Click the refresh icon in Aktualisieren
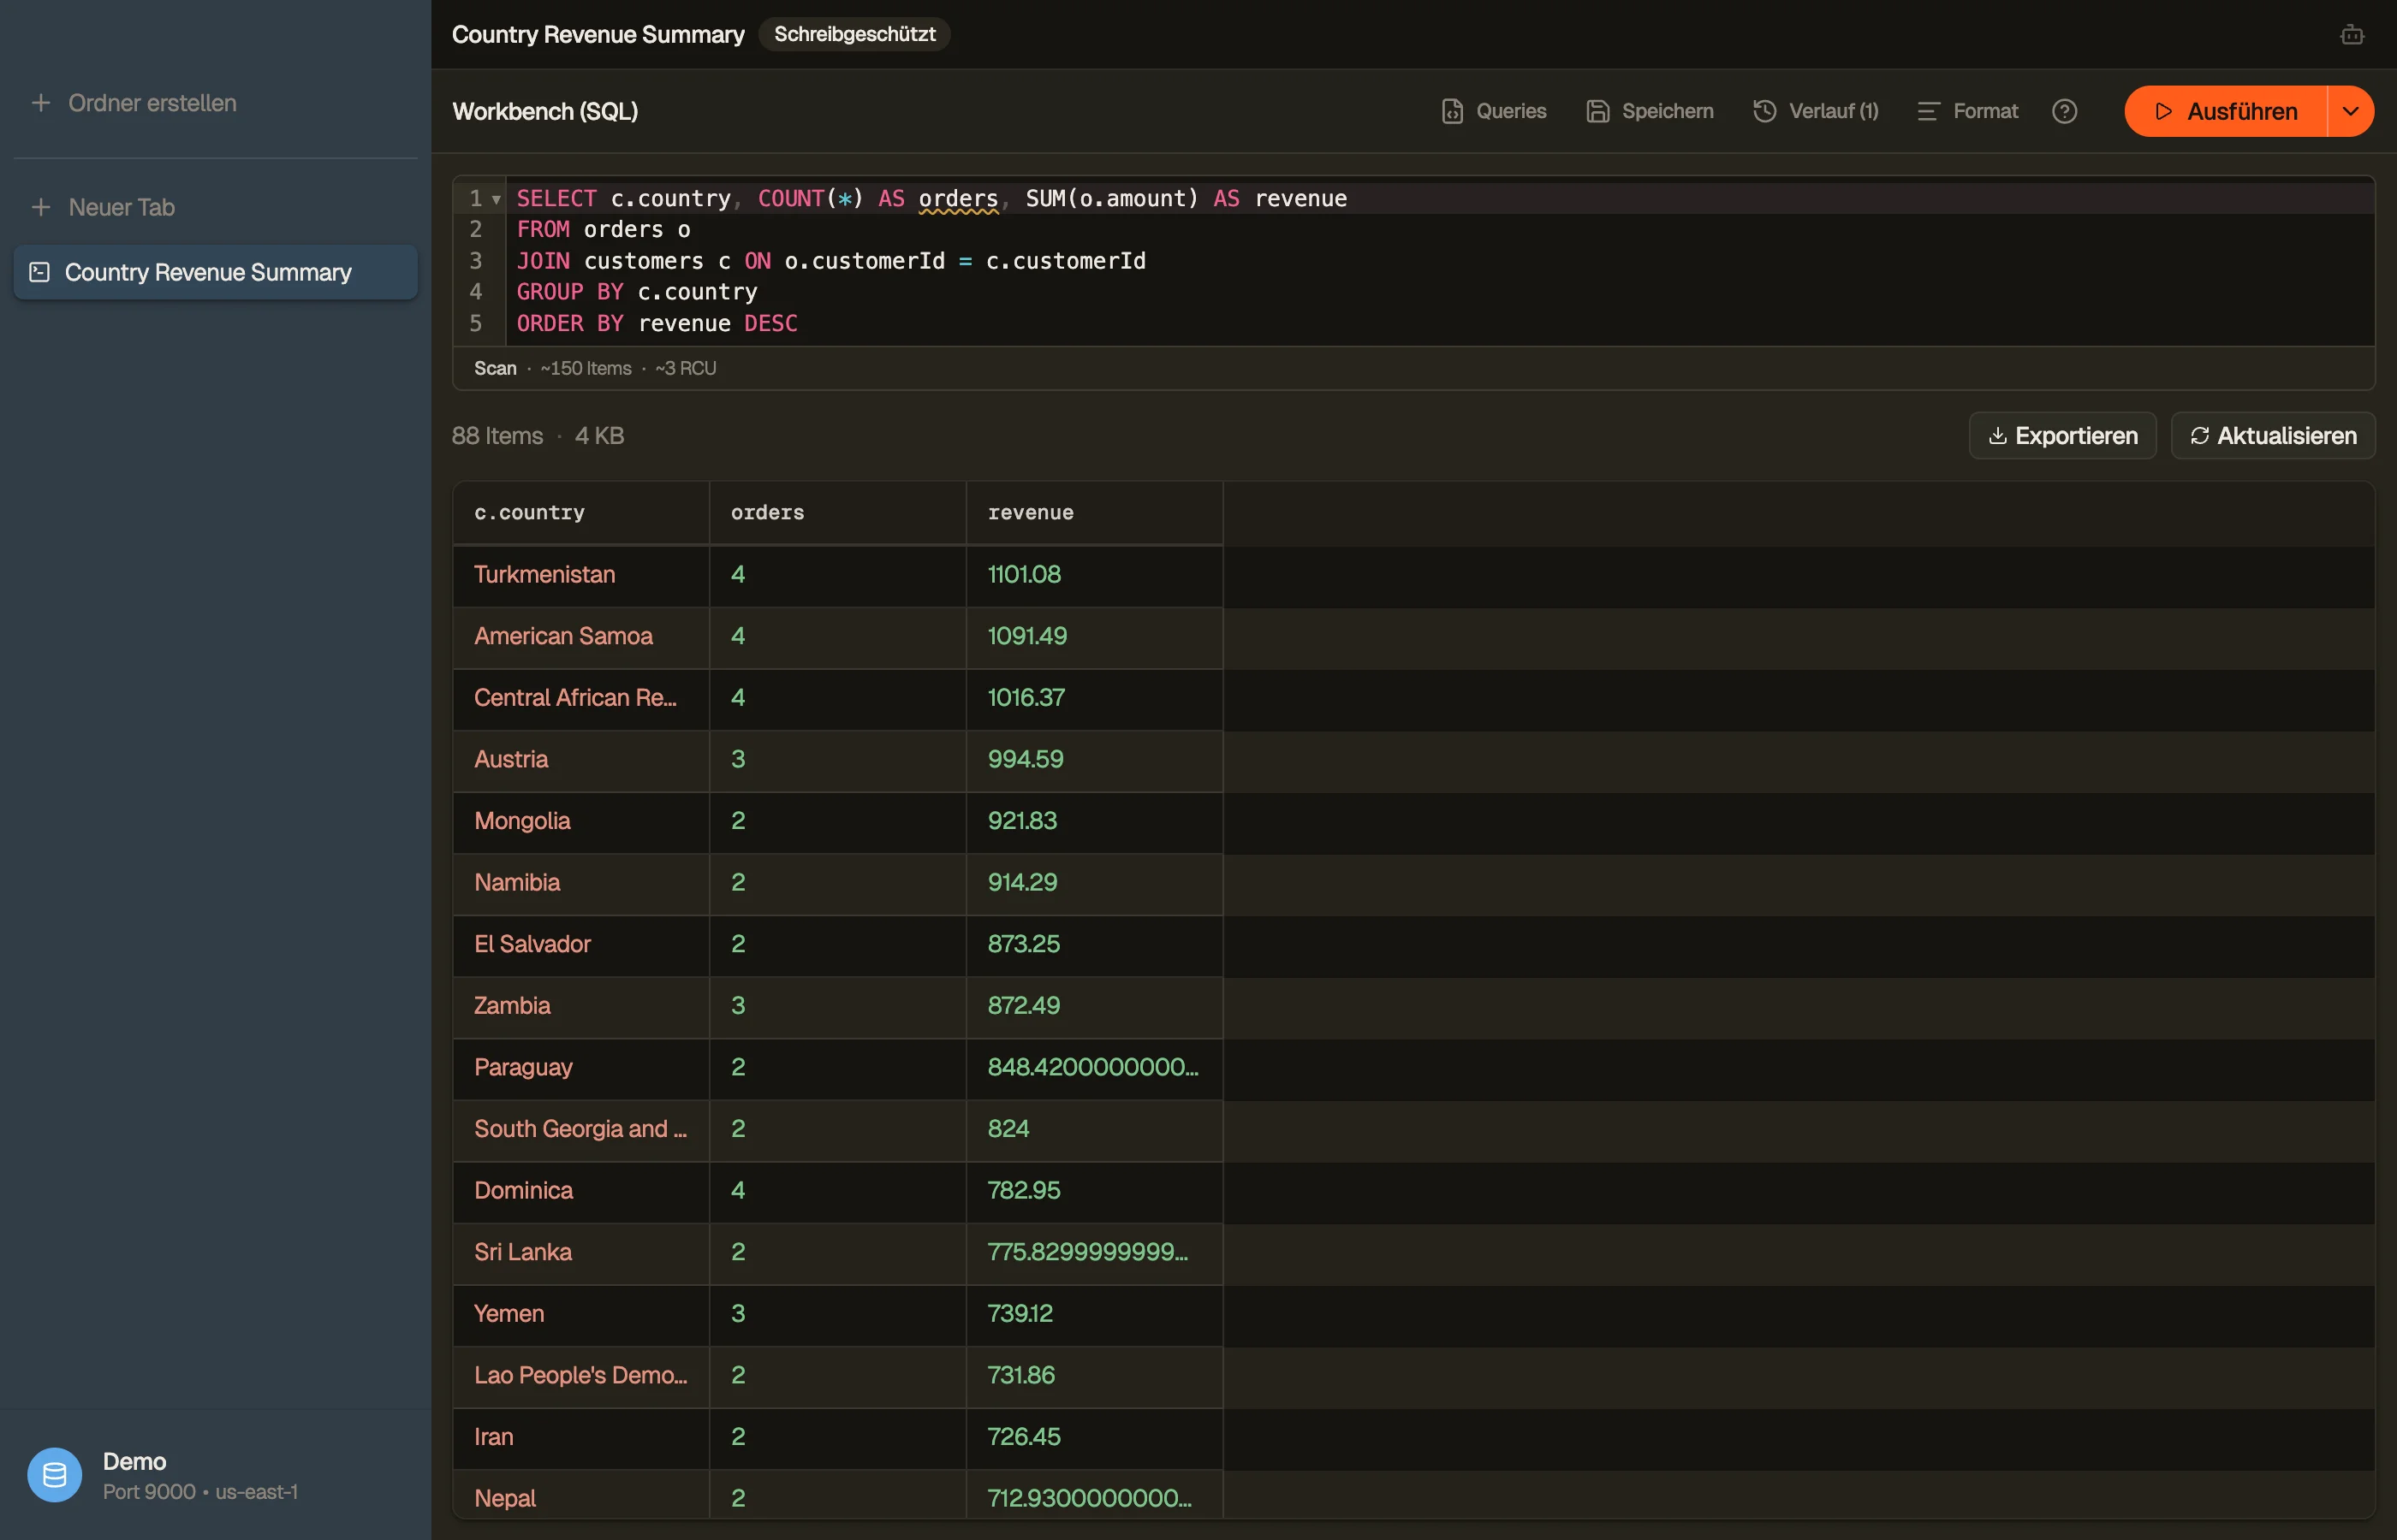 [x=2199, y=436]
